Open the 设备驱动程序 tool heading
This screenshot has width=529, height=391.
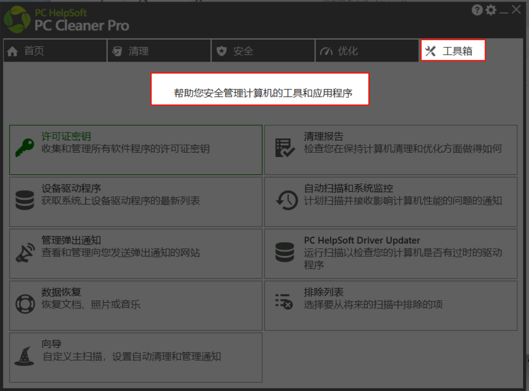tap(71, 188)
